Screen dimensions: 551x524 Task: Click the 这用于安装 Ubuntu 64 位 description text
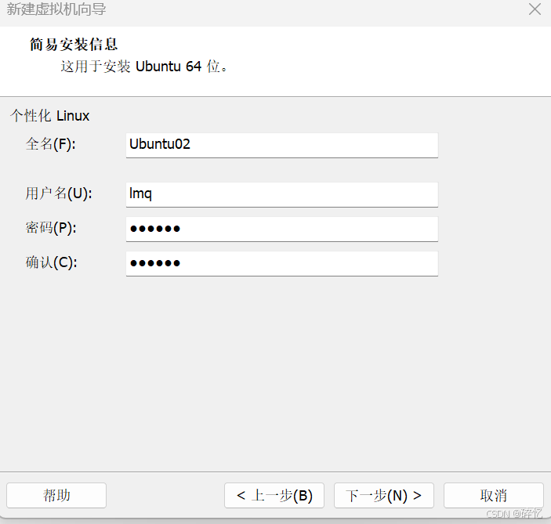tap(144, 67)
